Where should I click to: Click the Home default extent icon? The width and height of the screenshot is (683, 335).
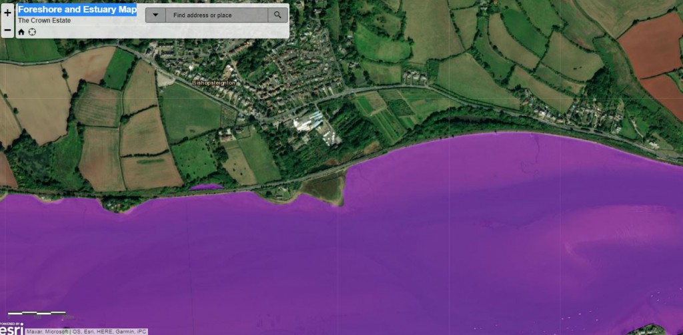[21, 32]
